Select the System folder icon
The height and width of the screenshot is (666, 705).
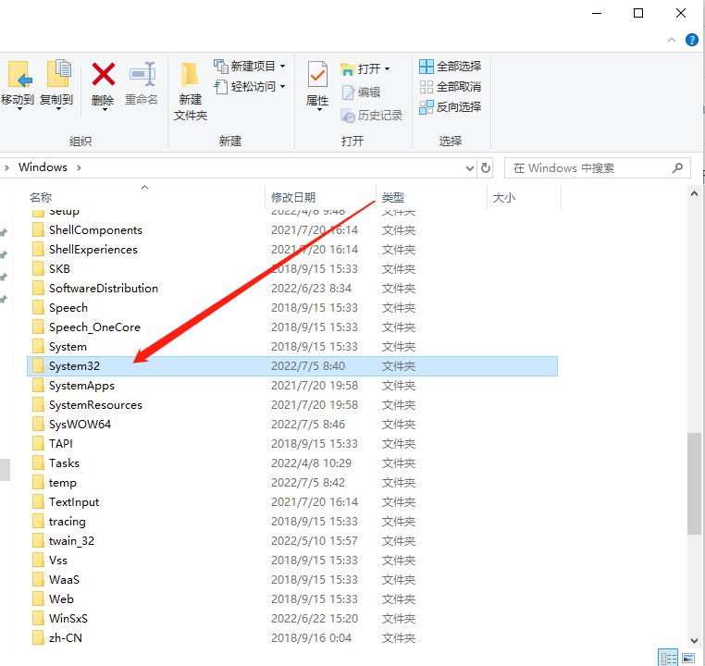(x=38, y=347)
